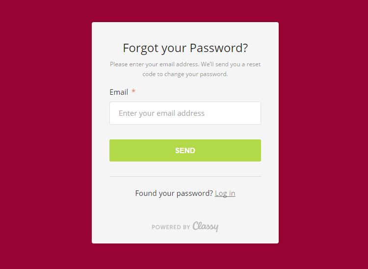Click the 'POWERED BY' footer text
This screenshot has height=269, width=368.
pyautogui.click(x=171, y=227)
